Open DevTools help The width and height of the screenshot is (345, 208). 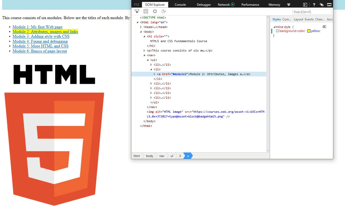click(314, 4)
